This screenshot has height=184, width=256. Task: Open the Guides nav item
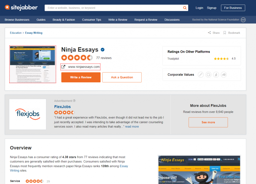(x=41, y=20)
